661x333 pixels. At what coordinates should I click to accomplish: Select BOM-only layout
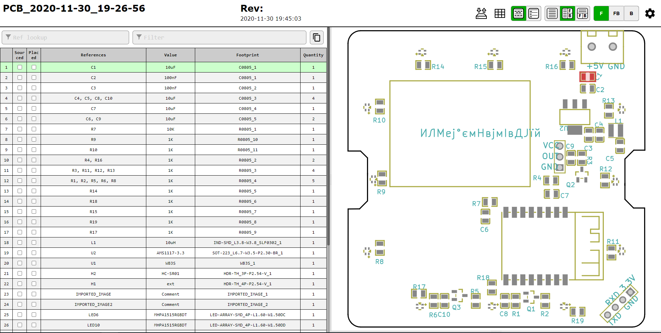tap(552, 13)
